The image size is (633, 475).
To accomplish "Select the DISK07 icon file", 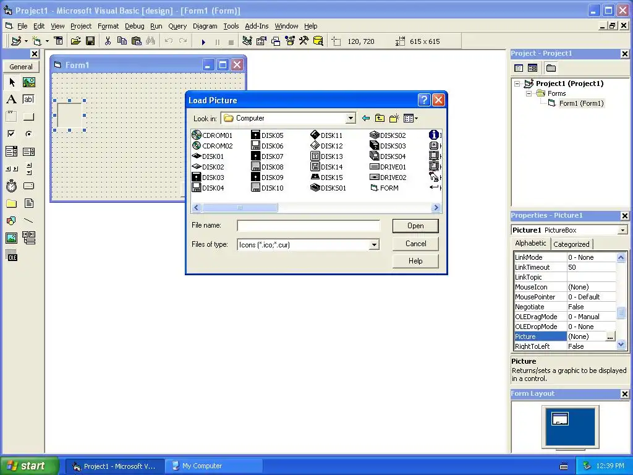I will 267,156.
